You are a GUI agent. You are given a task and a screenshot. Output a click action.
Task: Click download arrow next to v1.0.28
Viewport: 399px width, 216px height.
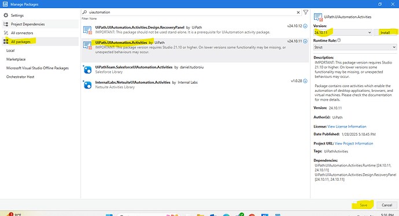click(305, 81)
